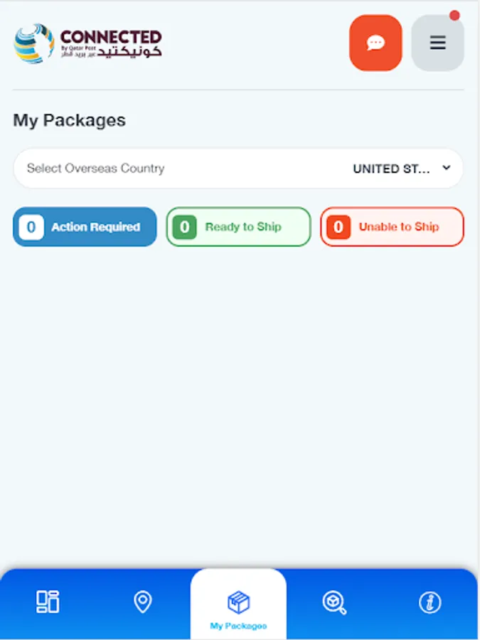Viewport: 480px width, 640px height.
Task: Open the chat message button
Action: click(x=375, y=43)
